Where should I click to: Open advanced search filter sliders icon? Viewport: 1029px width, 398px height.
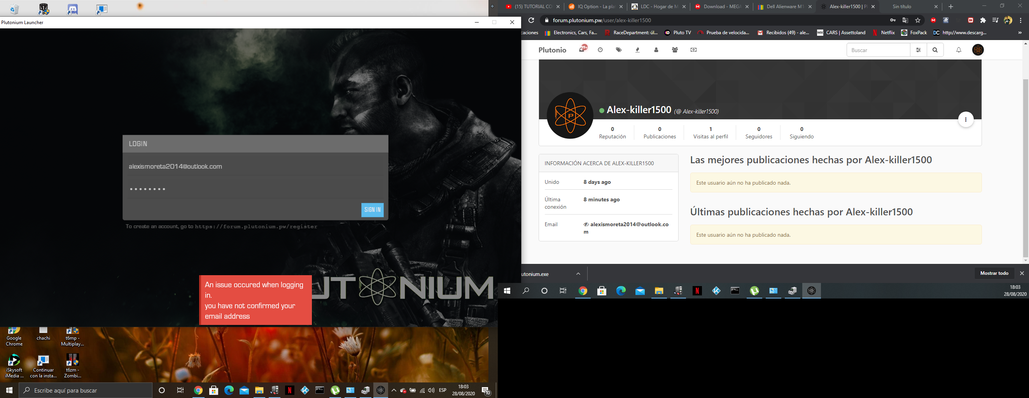[918, 50]
